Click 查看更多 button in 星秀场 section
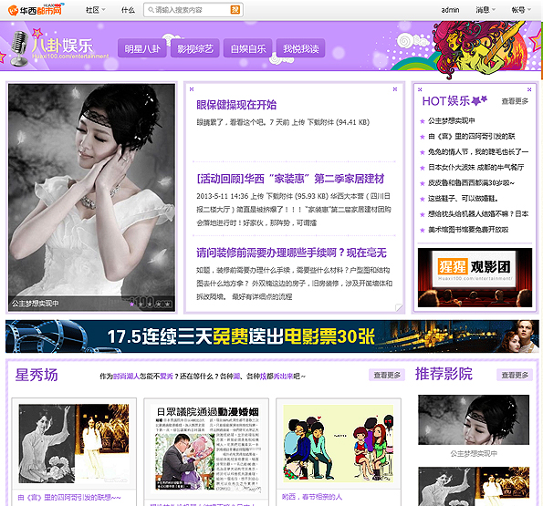 (x=387, y=375)
